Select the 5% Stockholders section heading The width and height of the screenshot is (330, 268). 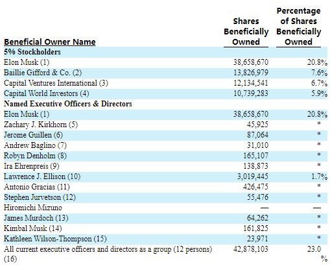32,52
